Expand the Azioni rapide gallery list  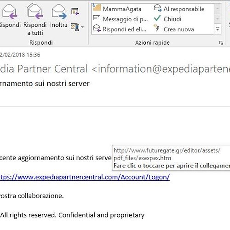pos(218,29)
